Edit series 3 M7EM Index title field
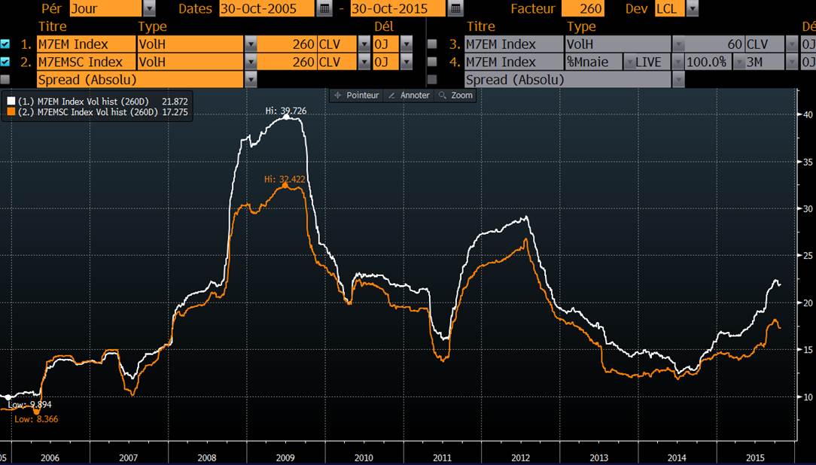Viewport: 816px width, 465px height. pyautogui.click(x=513, y=44)
